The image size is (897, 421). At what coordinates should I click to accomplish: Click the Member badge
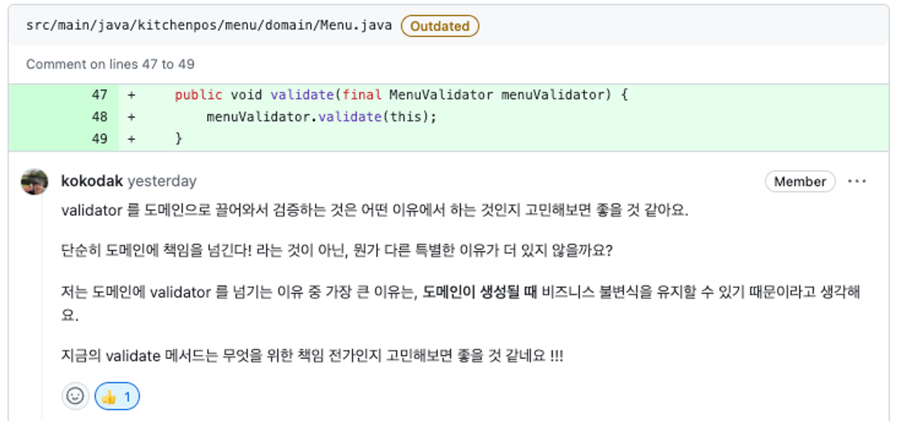pos(800,181)
